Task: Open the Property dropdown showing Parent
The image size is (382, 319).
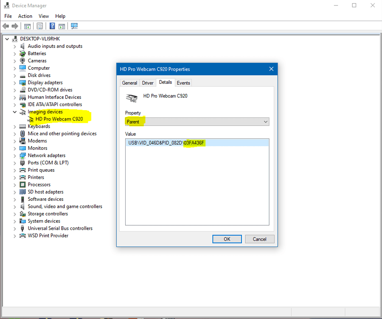Action: [197, 122]
